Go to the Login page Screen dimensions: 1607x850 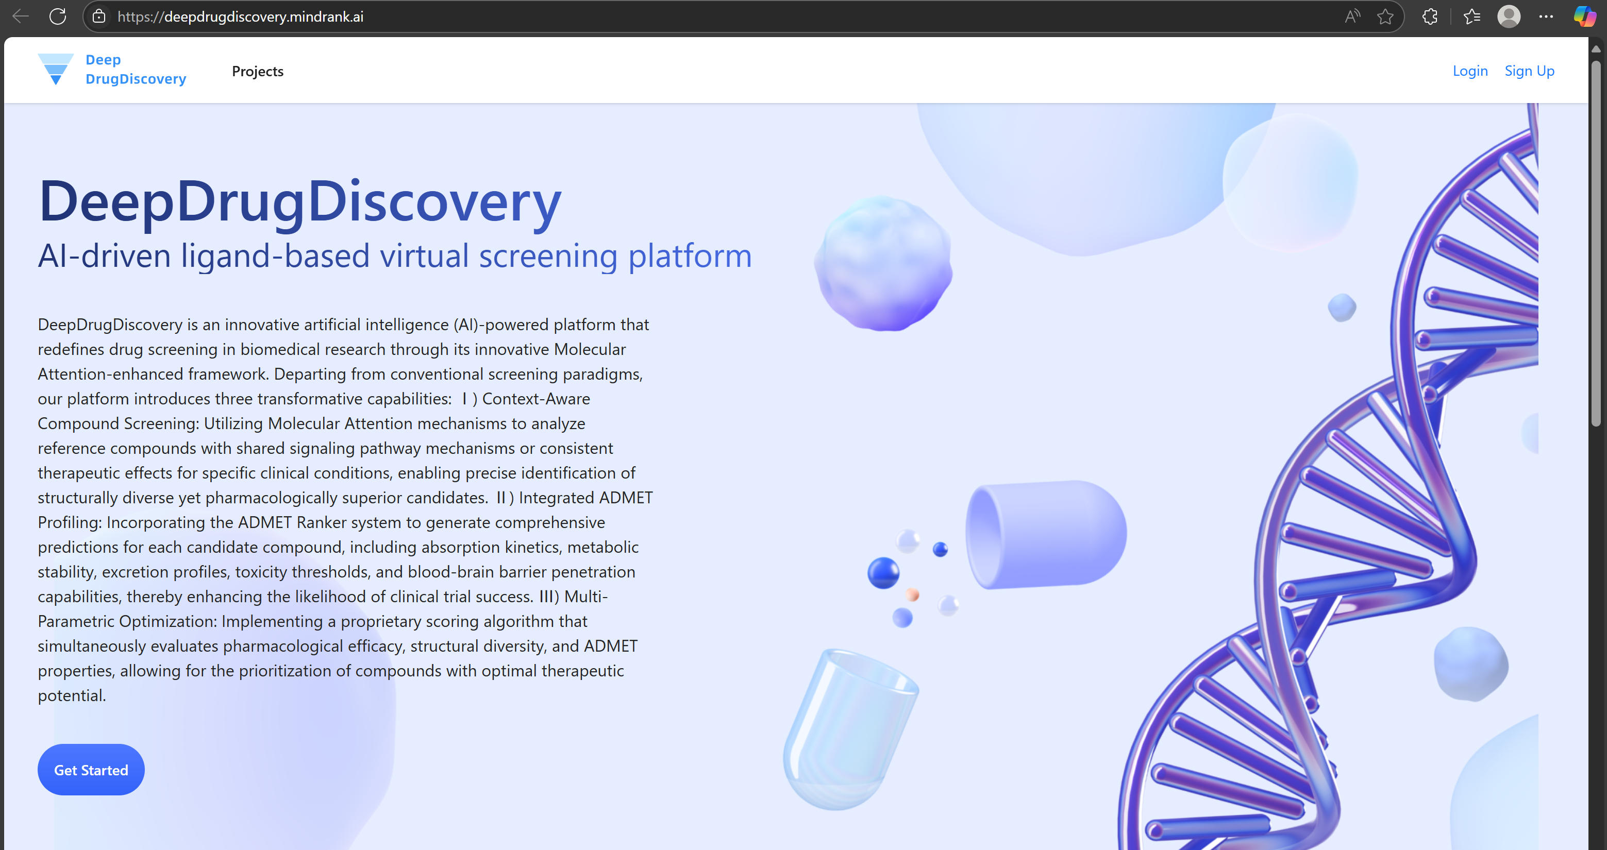pos(1470,71)
